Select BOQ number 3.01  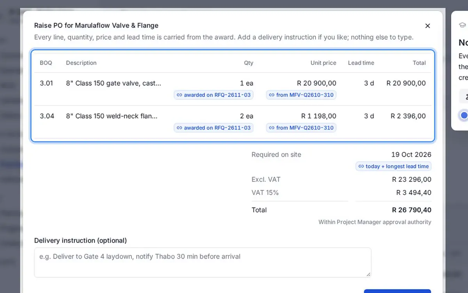pos(47,83)
